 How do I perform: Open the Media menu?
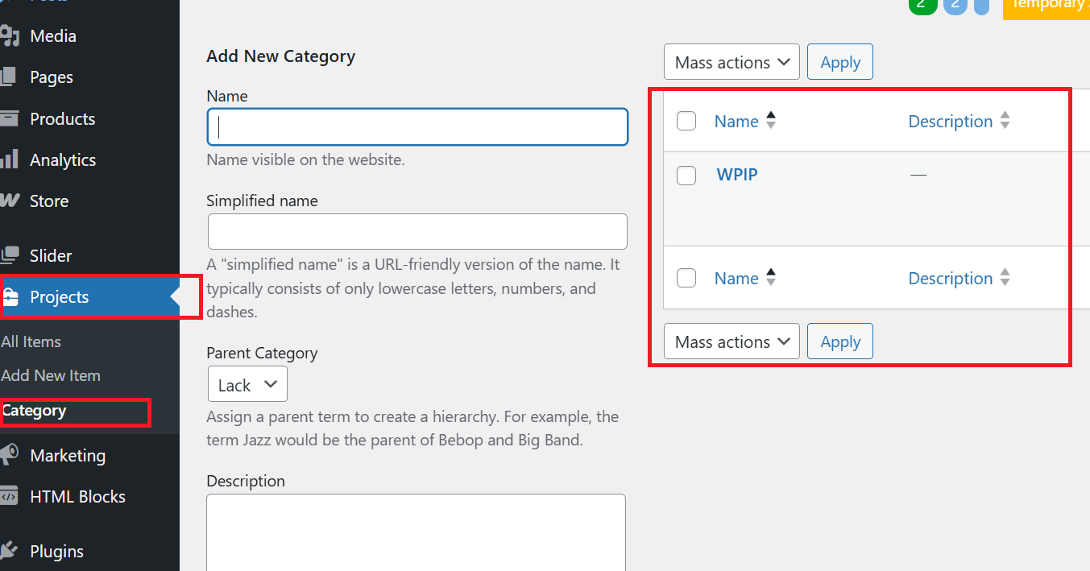pos(53,36)
